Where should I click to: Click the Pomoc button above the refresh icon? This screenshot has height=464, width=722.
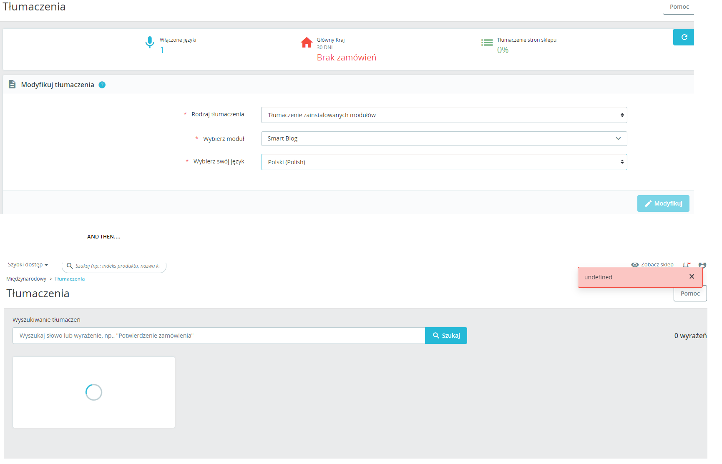point(679,7)
